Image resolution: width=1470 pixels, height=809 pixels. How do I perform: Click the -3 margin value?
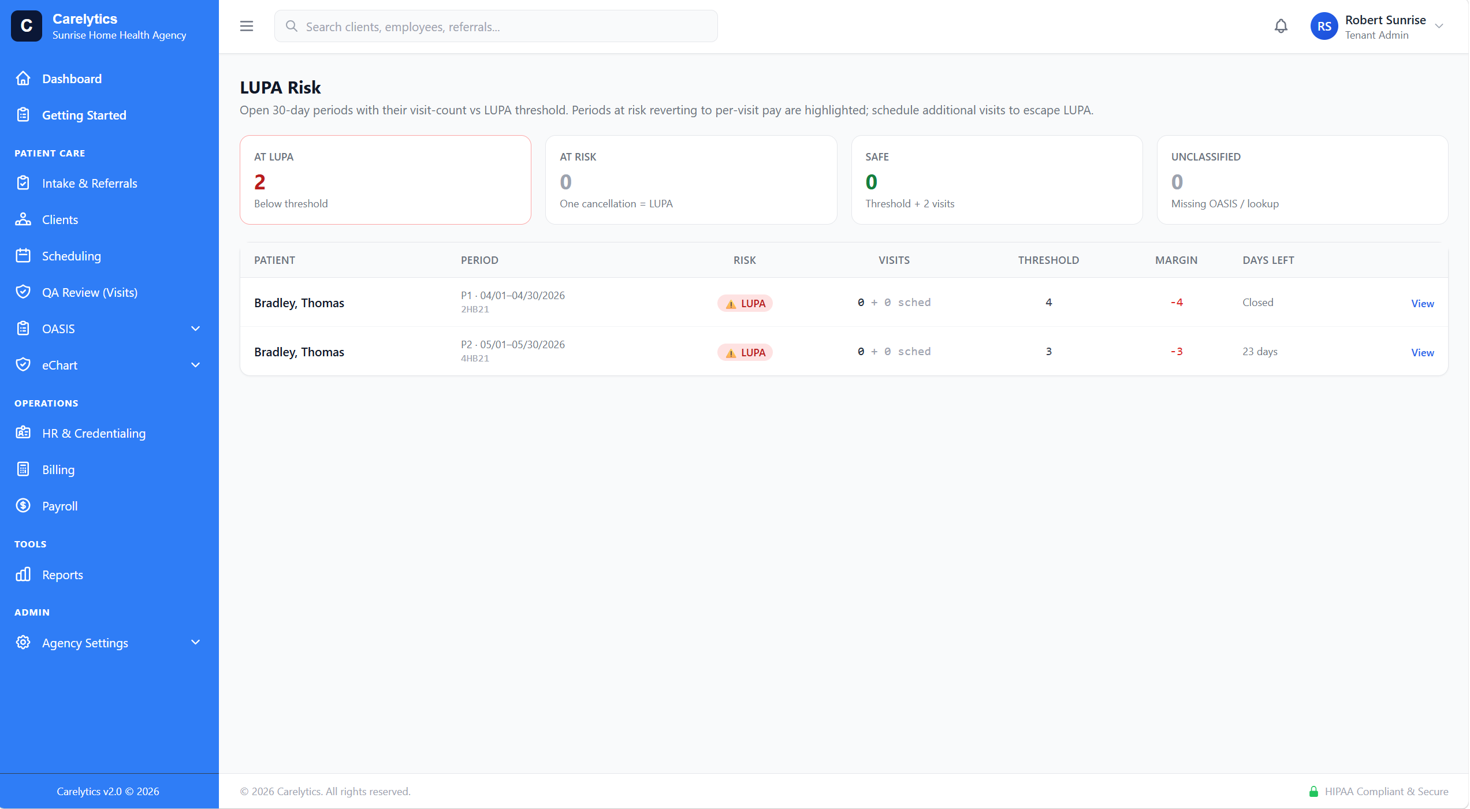(1177, 351)
